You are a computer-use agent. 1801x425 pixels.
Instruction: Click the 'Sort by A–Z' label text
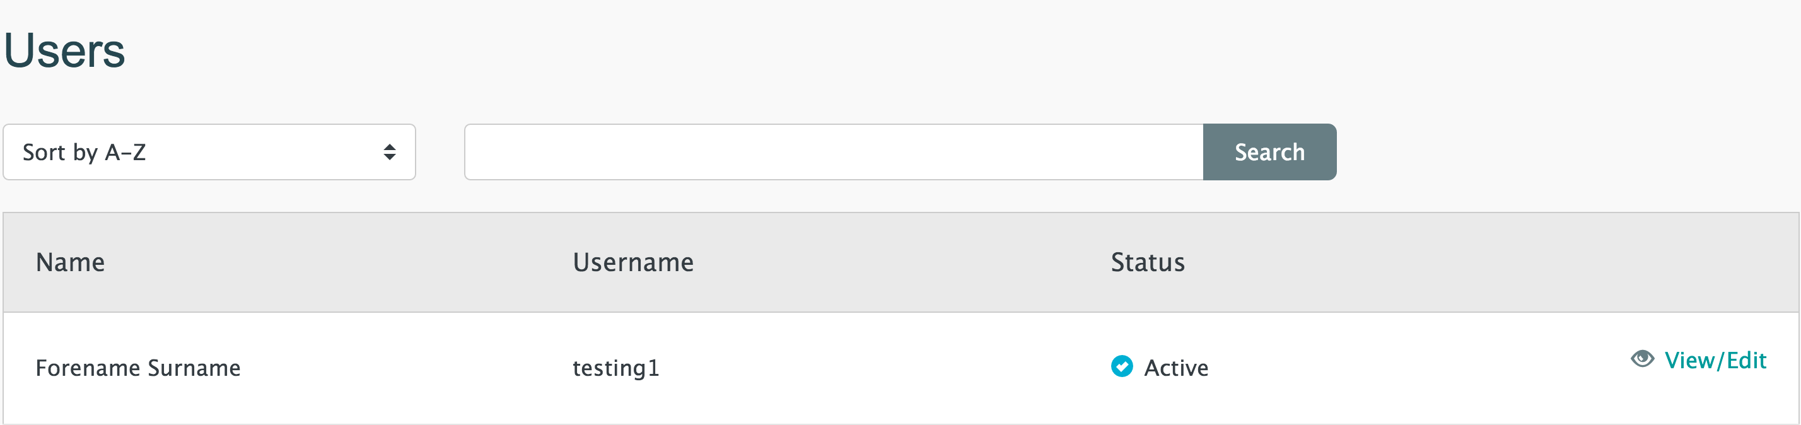point(84,153)
